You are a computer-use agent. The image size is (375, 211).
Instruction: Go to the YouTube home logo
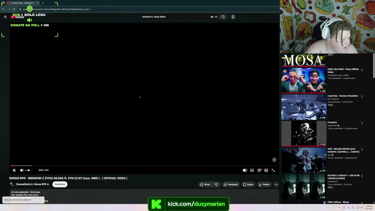point(18,17)
